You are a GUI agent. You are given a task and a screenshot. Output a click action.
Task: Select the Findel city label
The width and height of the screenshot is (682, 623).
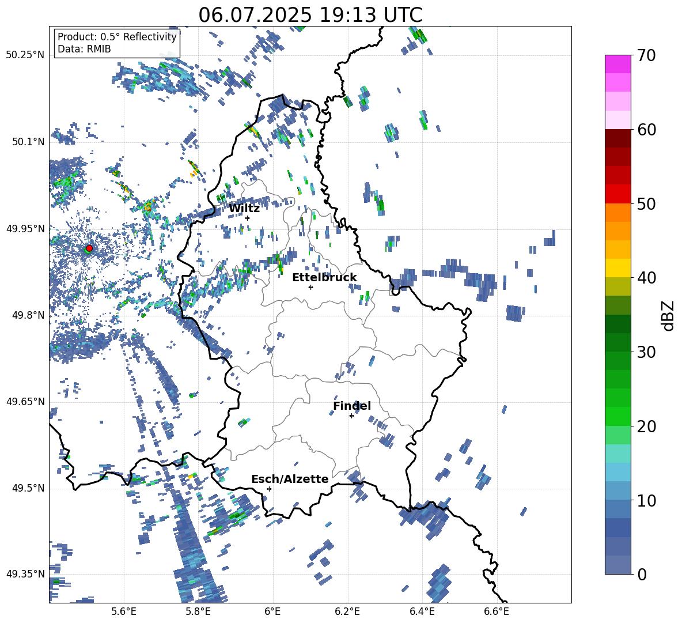[x=352, y=406]
